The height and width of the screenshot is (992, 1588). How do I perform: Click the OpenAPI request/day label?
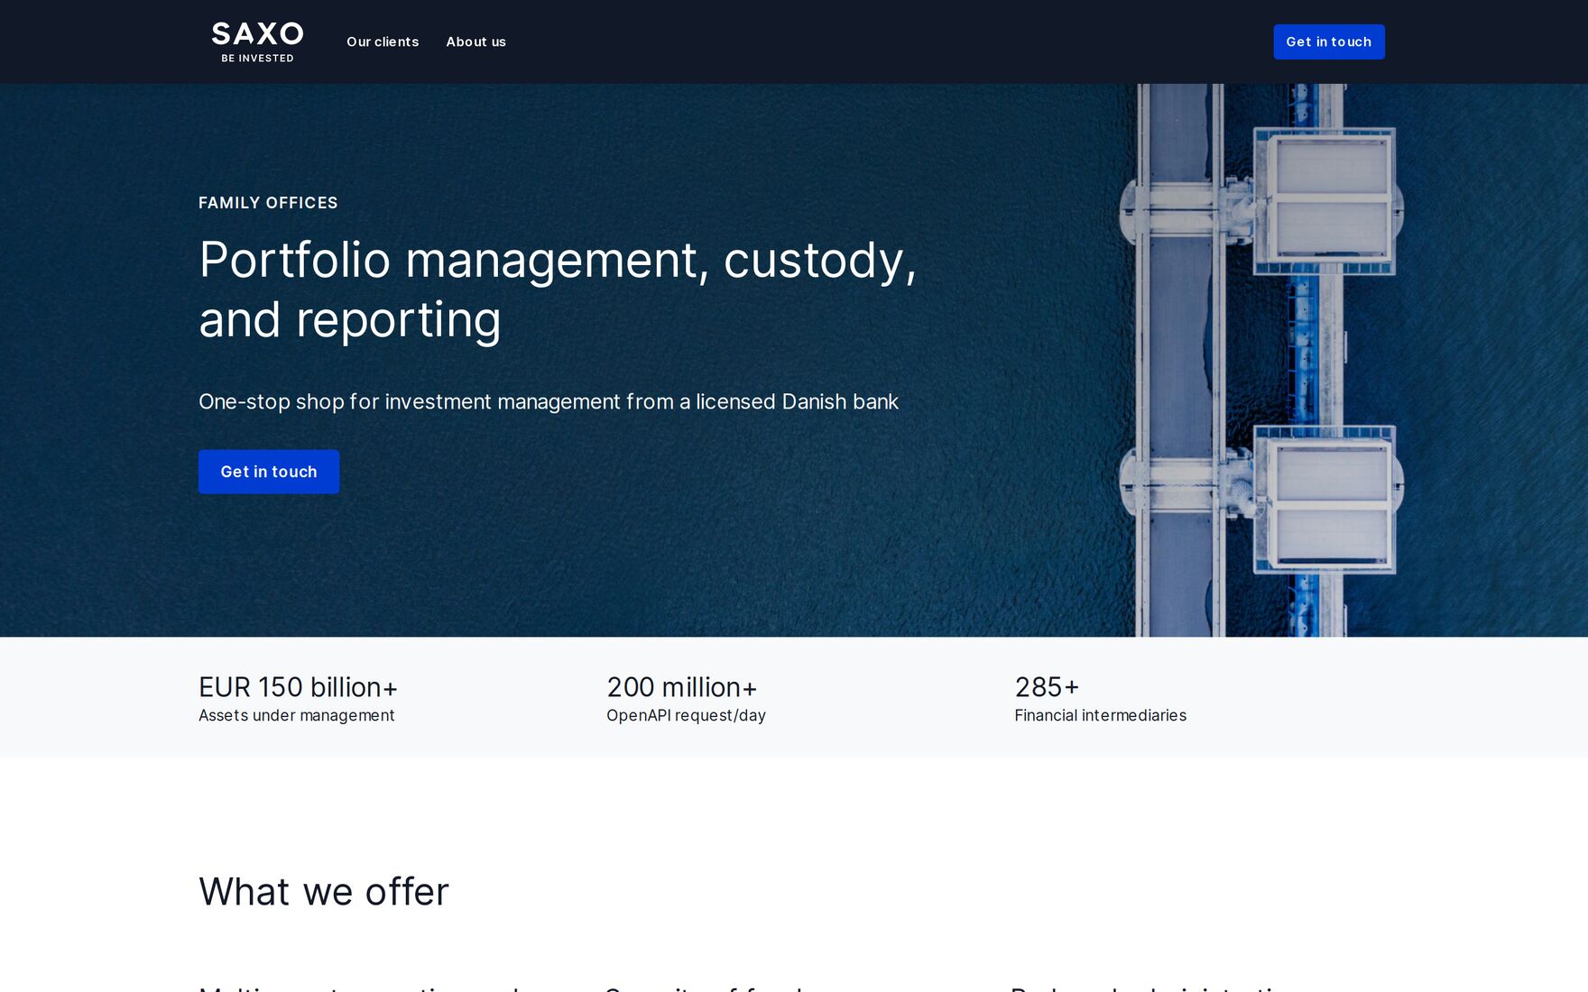[x=686, y=715]
